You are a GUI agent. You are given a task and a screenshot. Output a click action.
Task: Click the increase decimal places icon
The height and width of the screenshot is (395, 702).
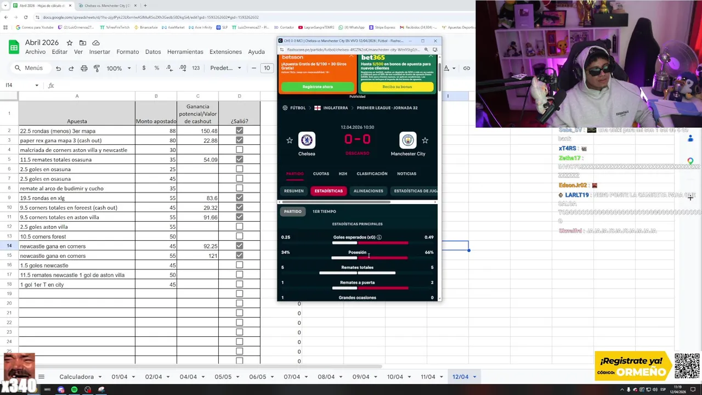click(183, 68)
